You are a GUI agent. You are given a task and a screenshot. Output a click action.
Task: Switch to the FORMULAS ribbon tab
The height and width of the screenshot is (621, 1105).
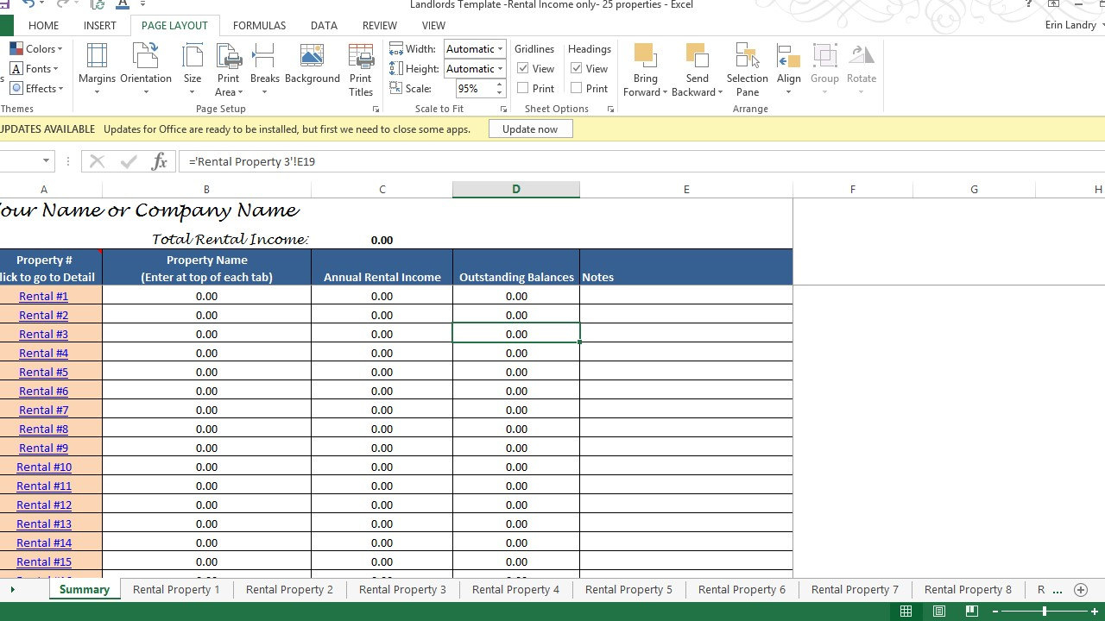coord(259,26)
